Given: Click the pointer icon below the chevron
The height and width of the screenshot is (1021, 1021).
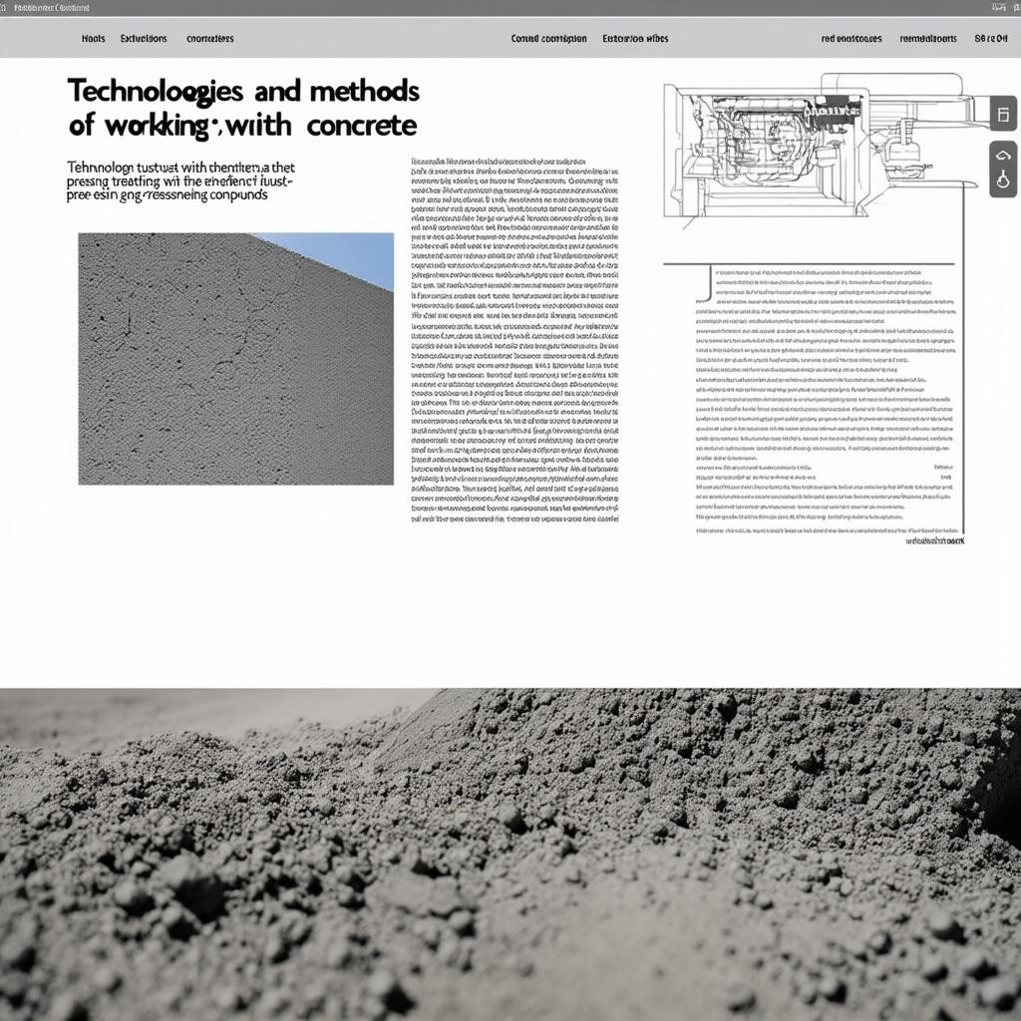Looking at the screenshot, I should 1003,181.
